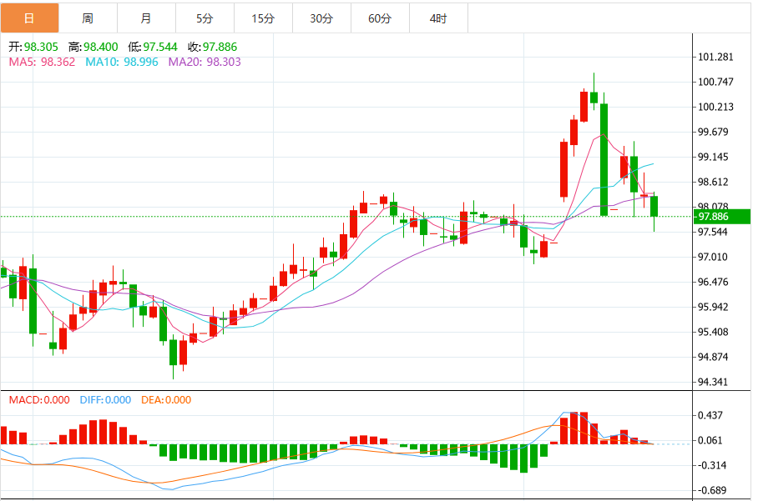The height and width of the screenshot is (501, 758).
Task: Click the MA5 indicator value label
Action: [x=42, y=62]
